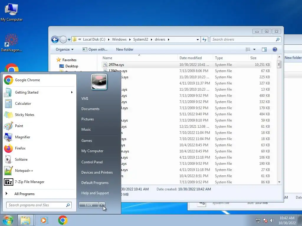Open Default Programs from Start menu
This screenshot has width=302, height=226.
[95, 183]
